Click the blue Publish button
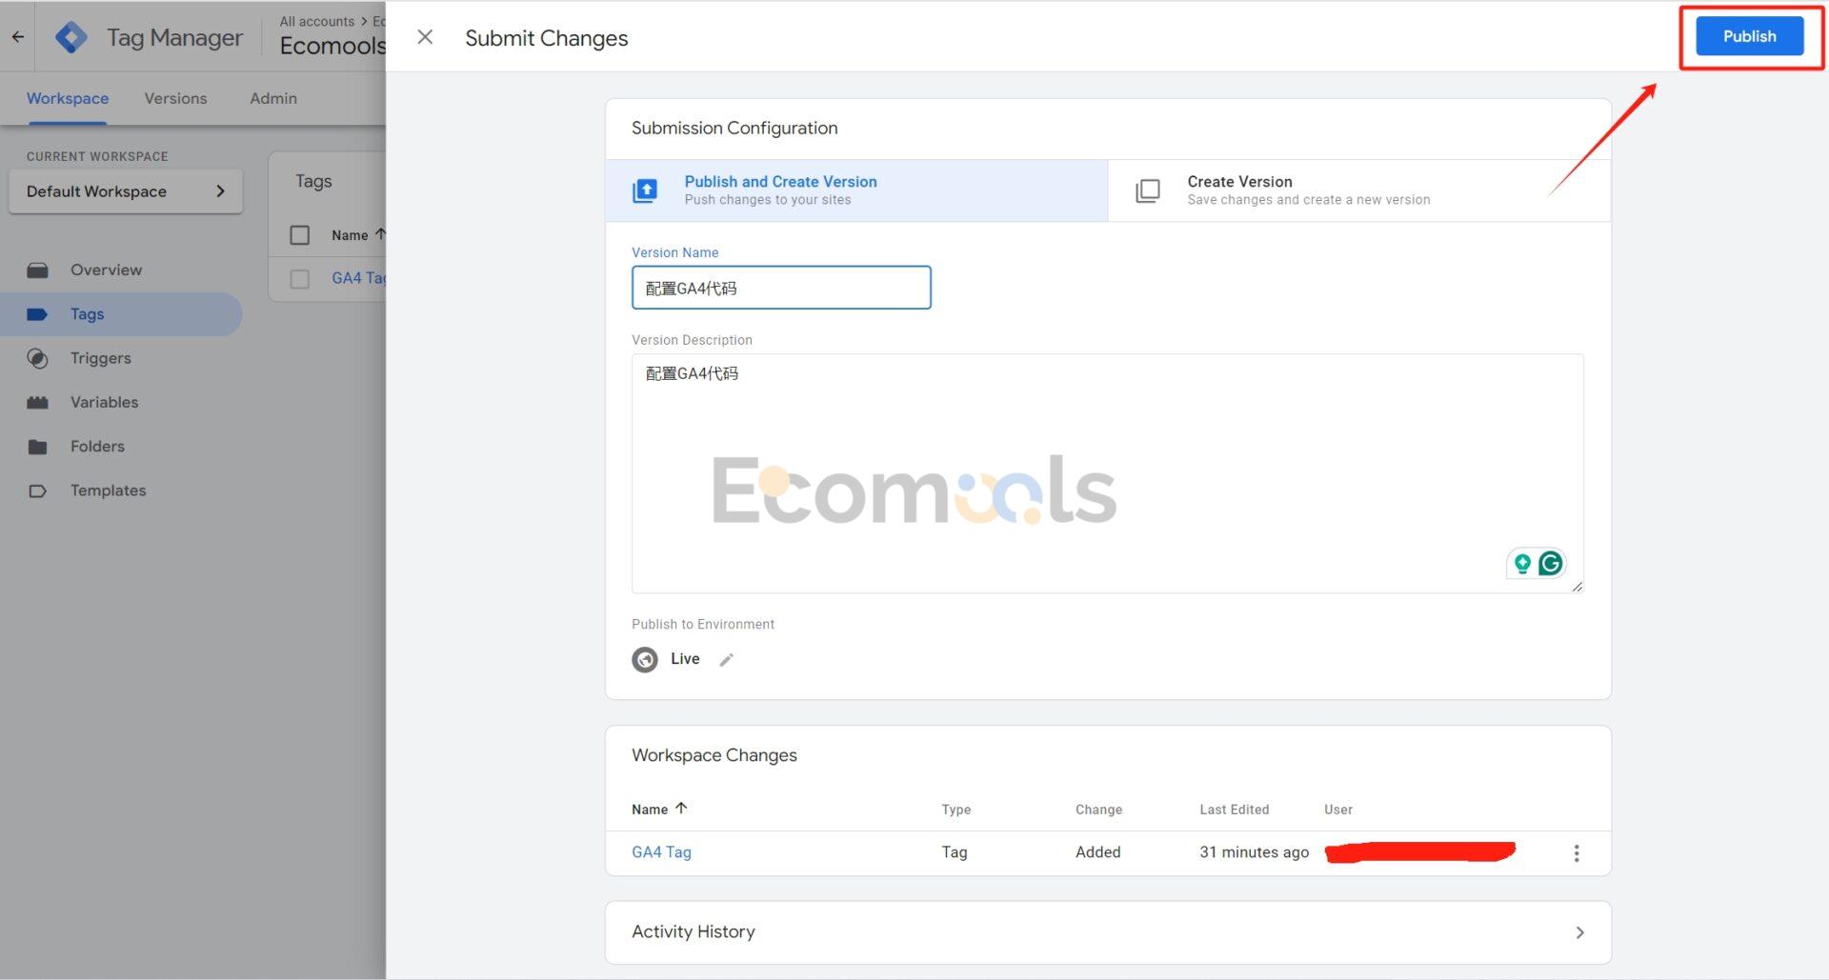The height and width of the screenshot is (980, 1829). click(1749, 36)
